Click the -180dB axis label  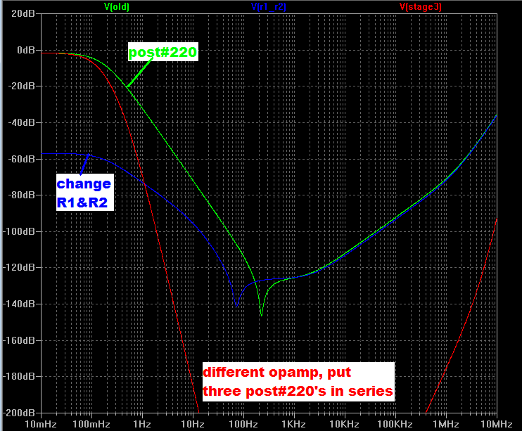19,376
